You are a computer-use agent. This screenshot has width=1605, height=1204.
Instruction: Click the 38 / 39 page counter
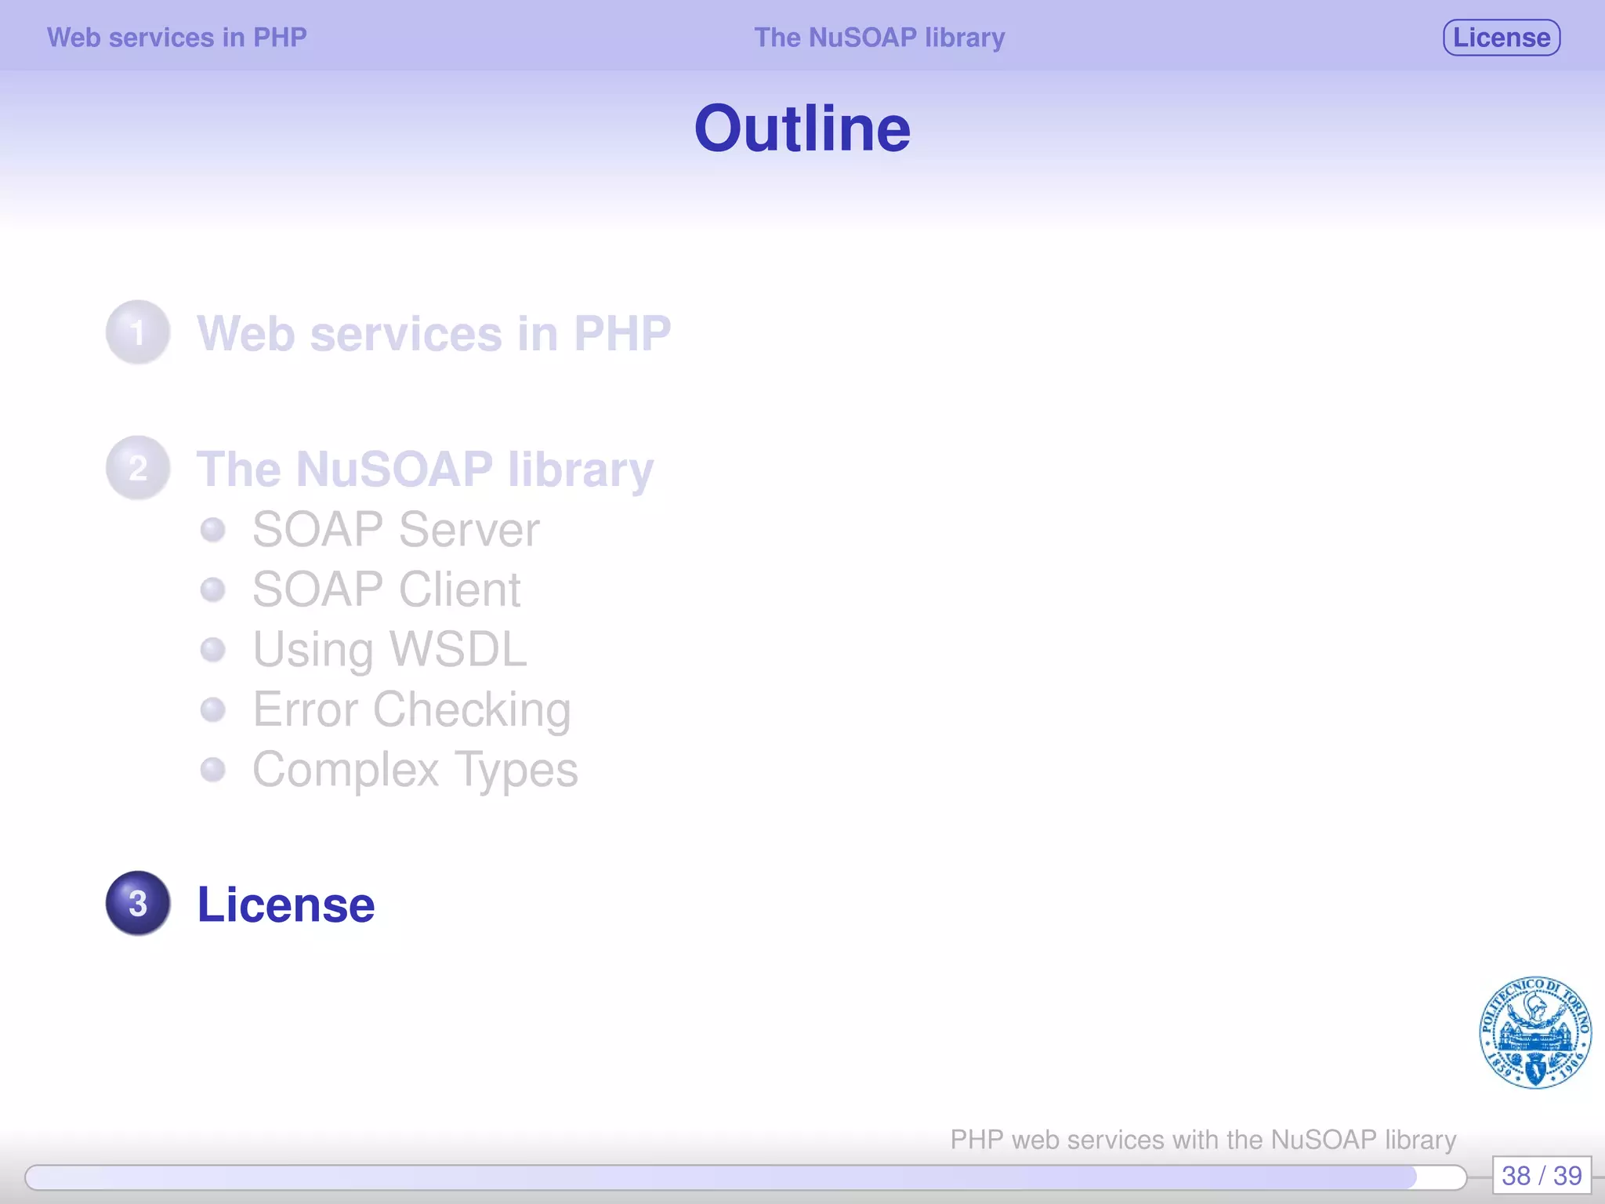tap(1541, 1175)
